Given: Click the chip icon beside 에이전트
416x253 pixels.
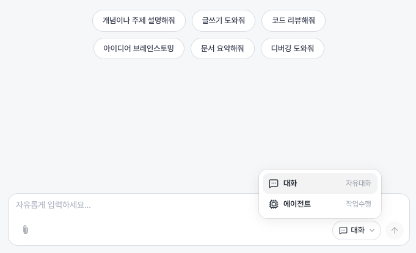Looking at the screenshot, I should (x=274, y=204).
